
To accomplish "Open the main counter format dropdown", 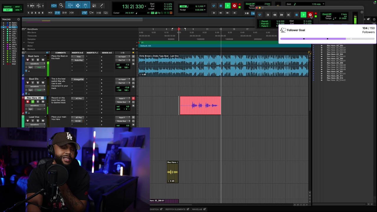I will click(x=145, y=6).
